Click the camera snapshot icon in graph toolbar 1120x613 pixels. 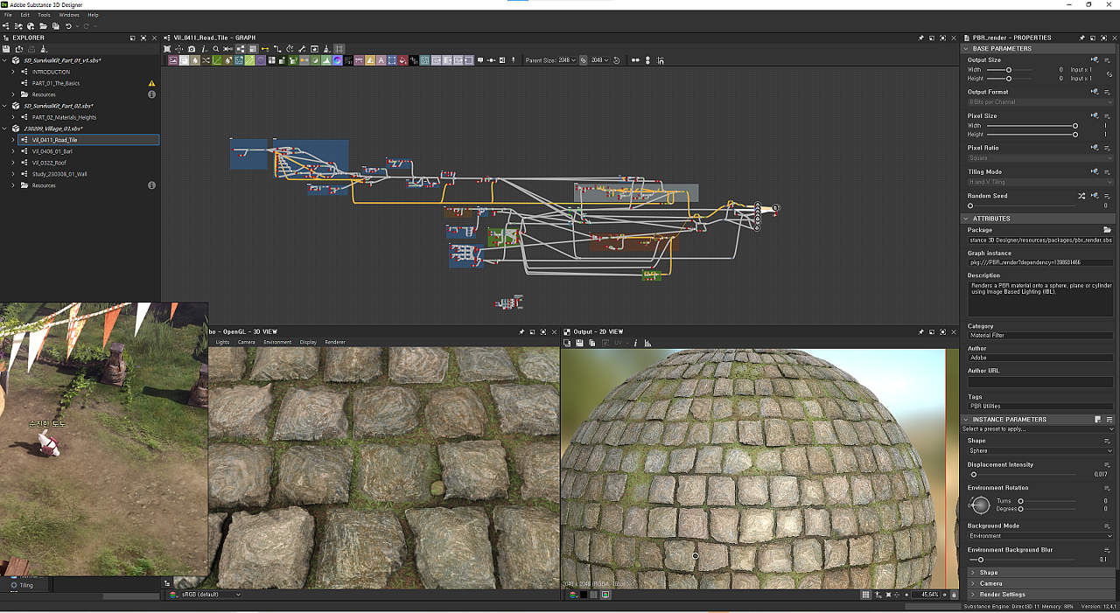pyautogui.click(x=192, y=49)
